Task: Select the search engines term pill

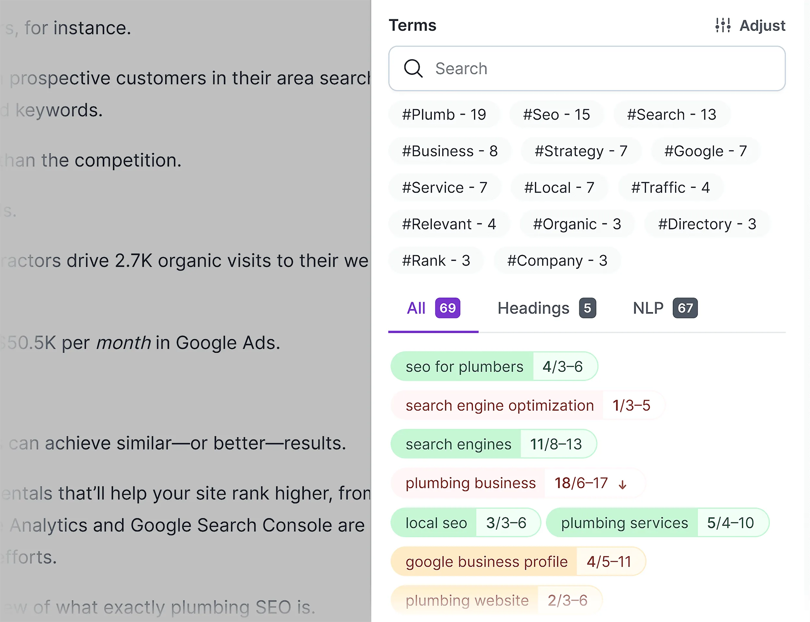Action: [x=458, y=444]
